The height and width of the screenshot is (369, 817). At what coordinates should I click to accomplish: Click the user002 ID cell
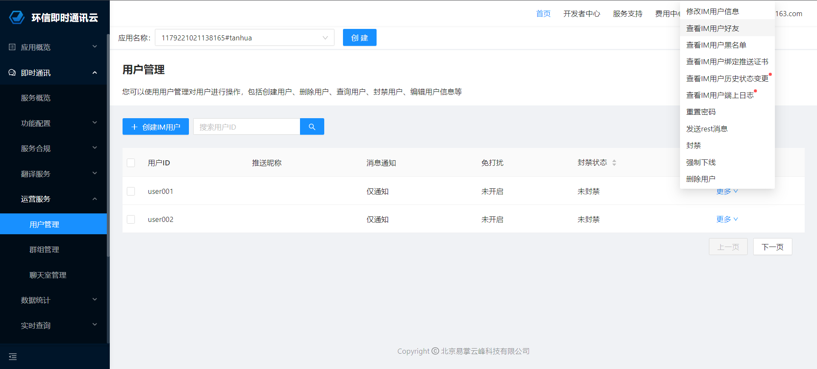point(160,219)
